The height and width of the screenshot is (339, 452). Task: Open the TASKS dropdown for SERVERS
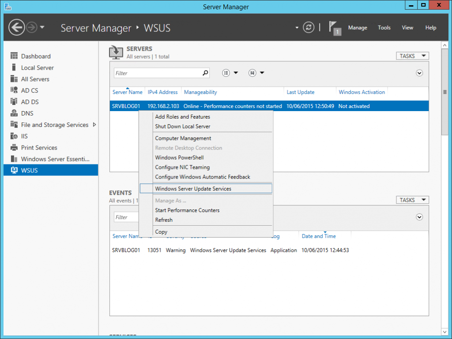[412, 56]
